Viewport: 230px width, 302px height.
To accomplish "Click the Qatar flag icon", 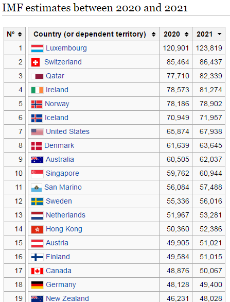I will (x=37, y=76).
